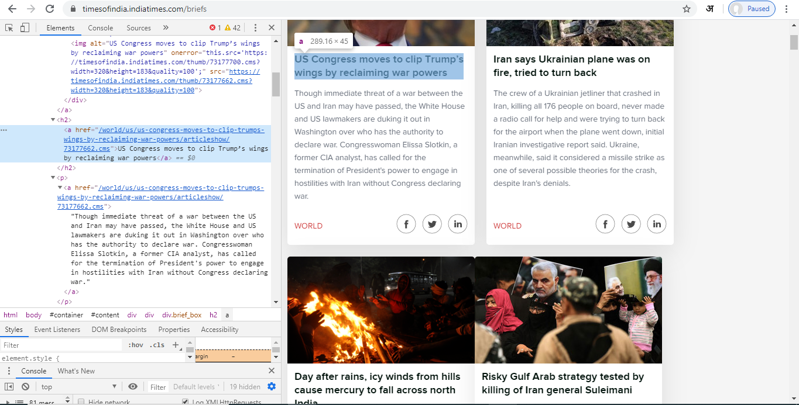This screenshot has width=799, height=405.
Task: Open the What's New drawer tab
Action: click(x=76, y=371)
